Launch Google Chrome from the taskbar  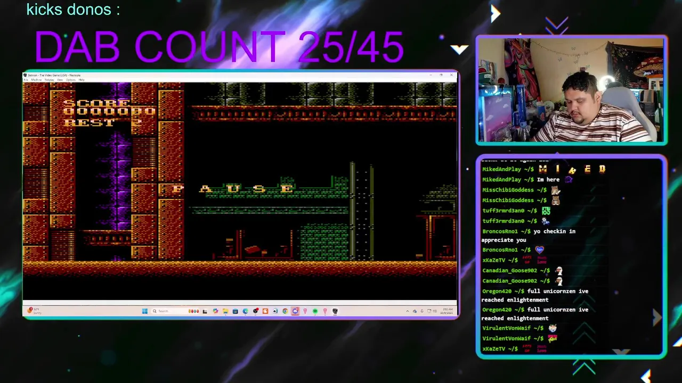coord(285,311)
